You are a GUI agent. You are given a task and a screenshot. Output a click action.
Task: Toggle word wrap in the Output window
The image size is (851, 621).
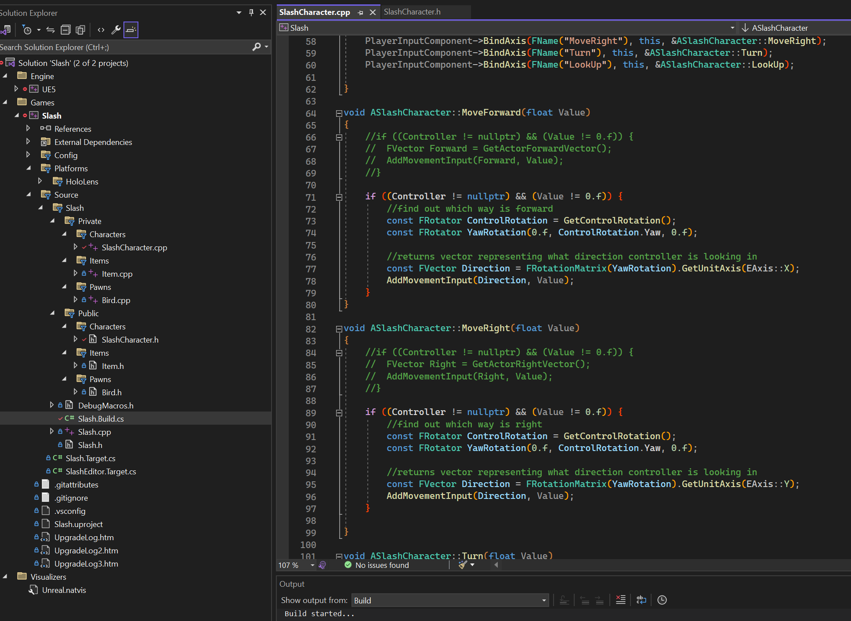(x=641, y=600)
